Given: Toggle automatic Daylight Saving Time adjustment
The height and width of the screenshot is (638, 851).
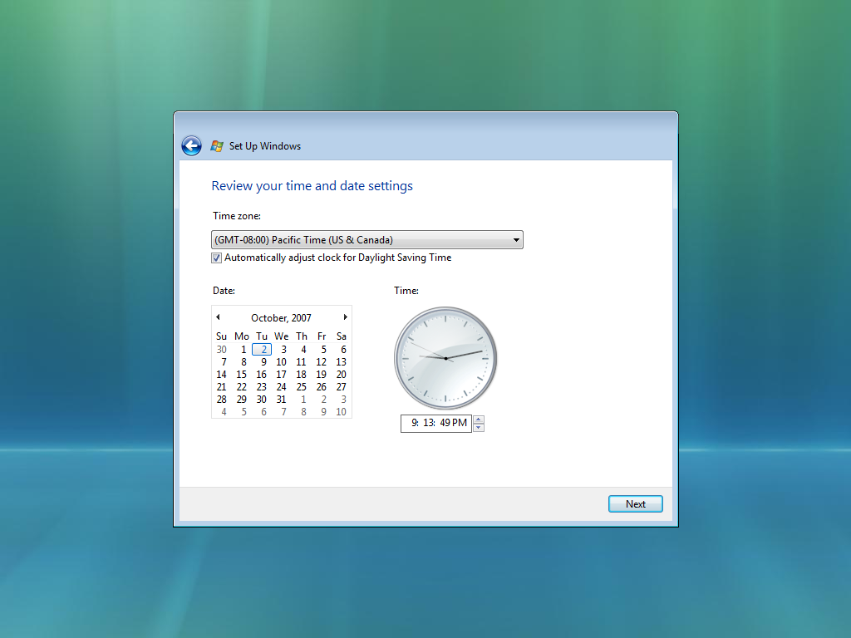Looking at the screenshot, I should [217, 258].
